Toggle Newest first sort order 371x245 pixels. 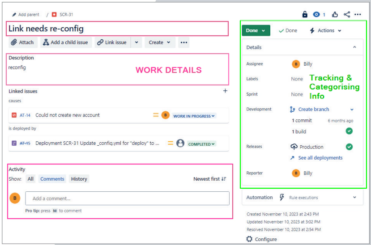[210, 179]
